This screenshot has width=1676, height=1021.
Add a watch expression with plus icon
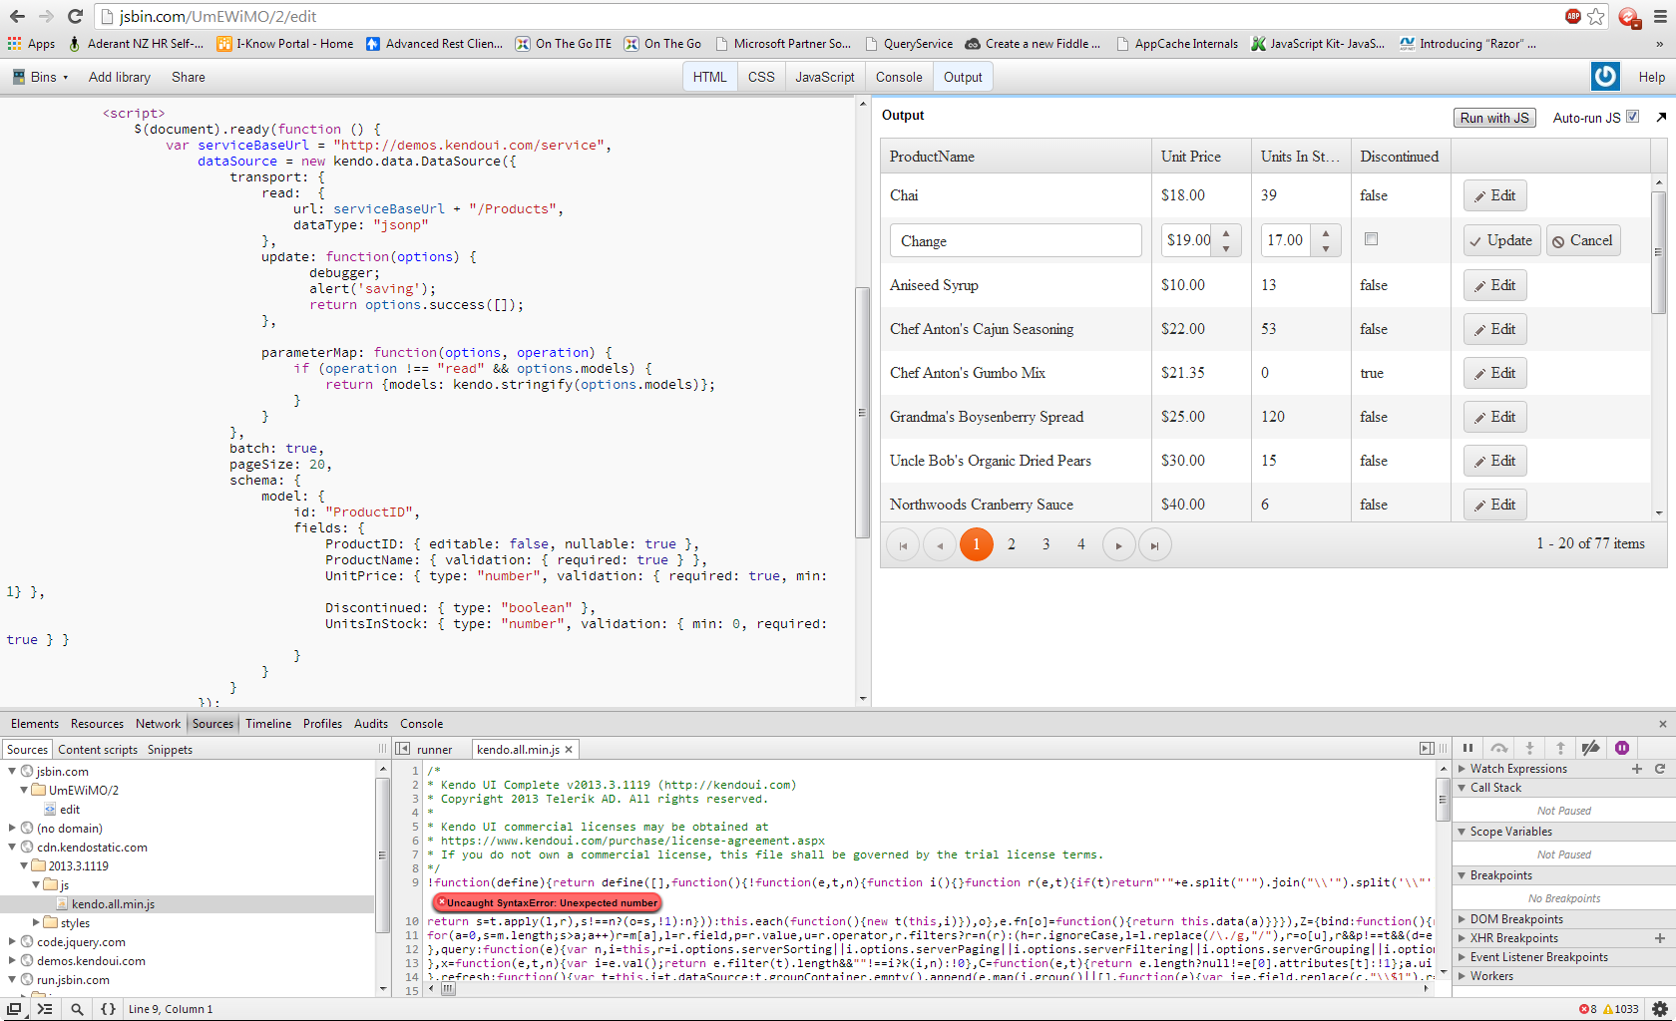click(1637, 769)
